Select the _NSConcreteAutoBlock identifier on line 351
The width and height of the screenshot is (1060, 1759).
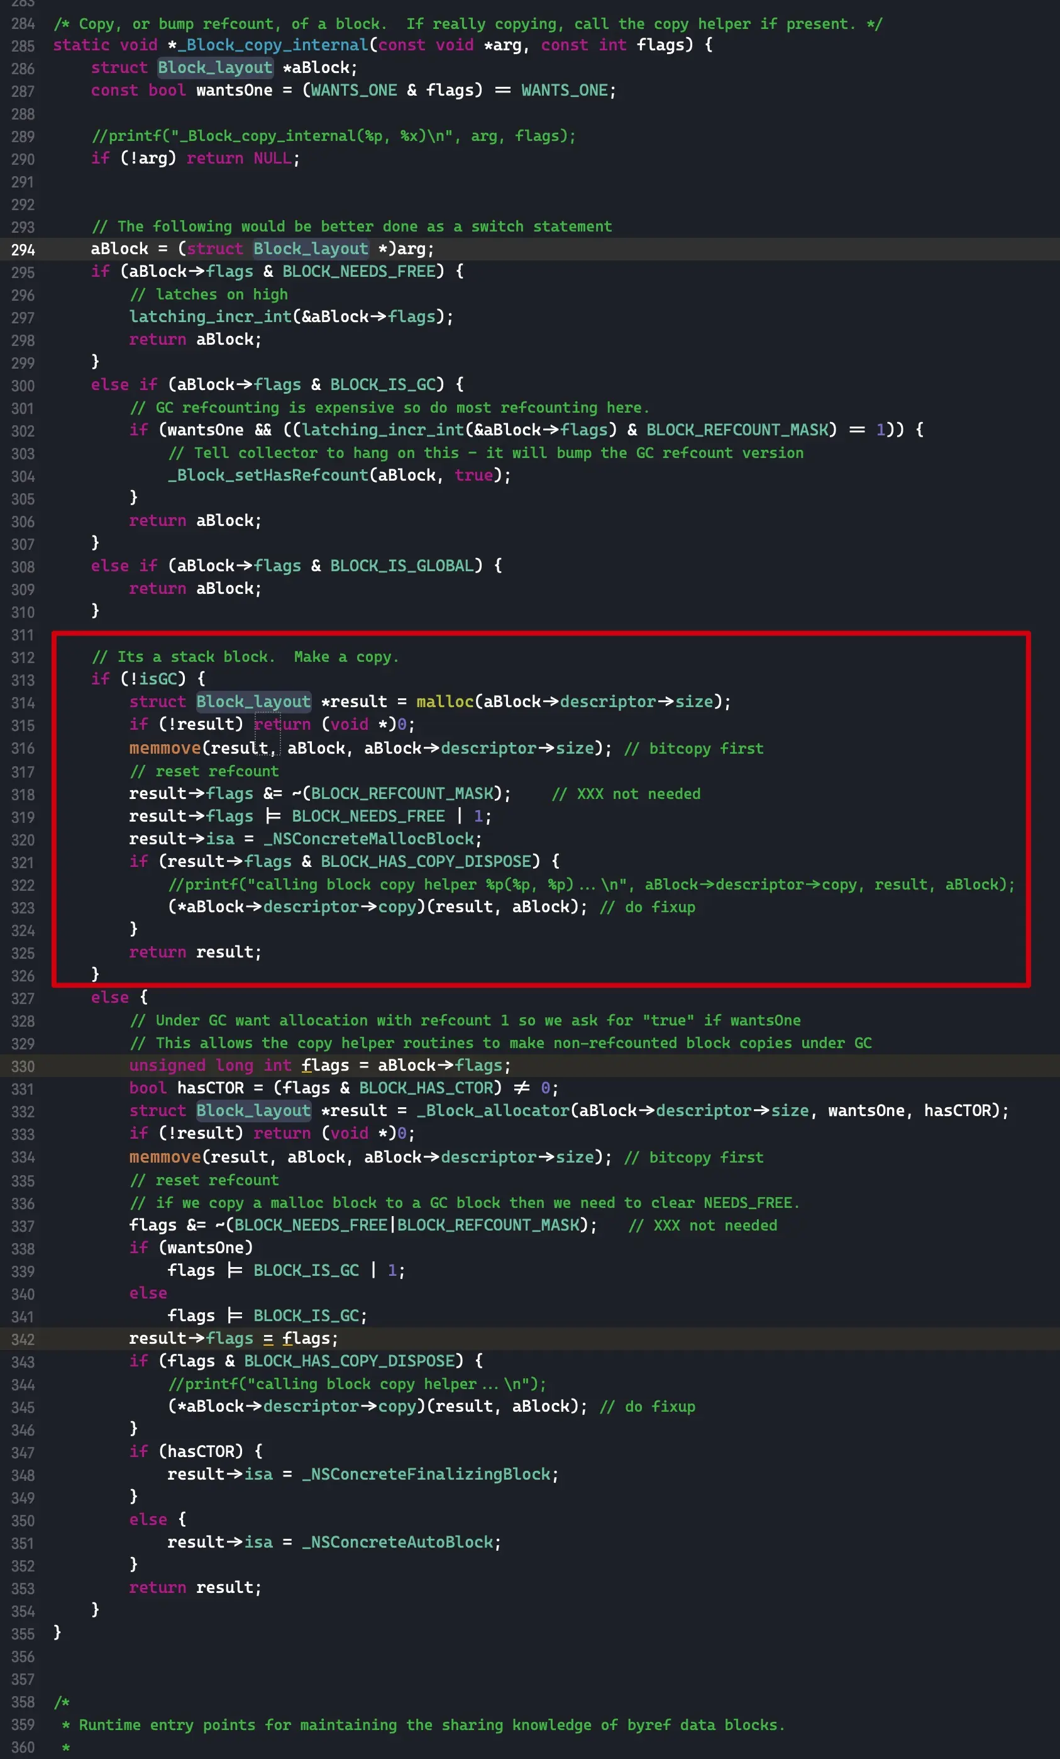tap(397, 1542)
